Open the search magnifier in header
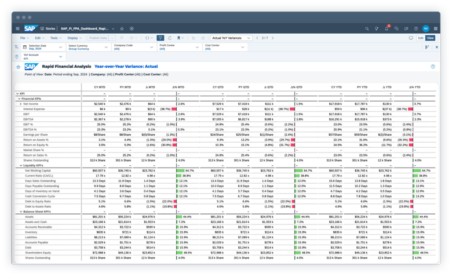452x276 pixels. (367, 28)
